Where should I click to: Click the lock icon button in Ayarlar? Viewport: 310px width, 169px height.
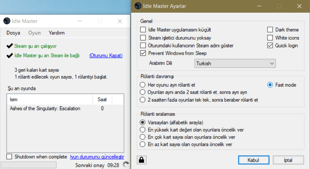point(141,160)
